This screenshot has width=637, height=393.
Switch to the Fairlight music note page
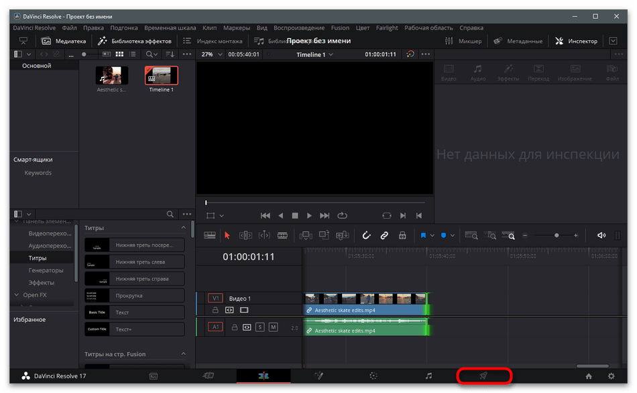click(x=428, y=376)
